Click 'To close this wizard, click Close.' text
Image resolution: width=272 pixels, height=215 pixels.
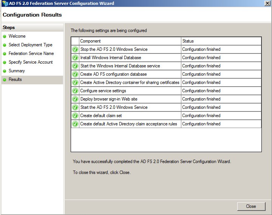tap(102, 172)
